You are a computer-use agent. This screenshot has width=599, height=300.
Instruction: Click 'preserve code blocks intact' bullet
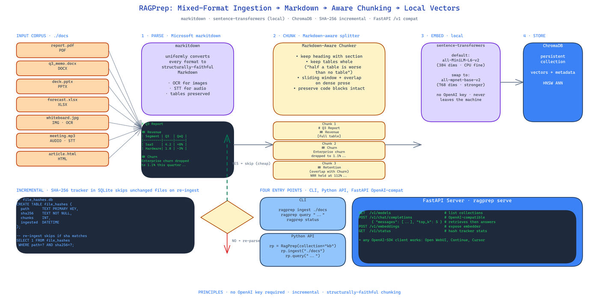pos(329,88)
